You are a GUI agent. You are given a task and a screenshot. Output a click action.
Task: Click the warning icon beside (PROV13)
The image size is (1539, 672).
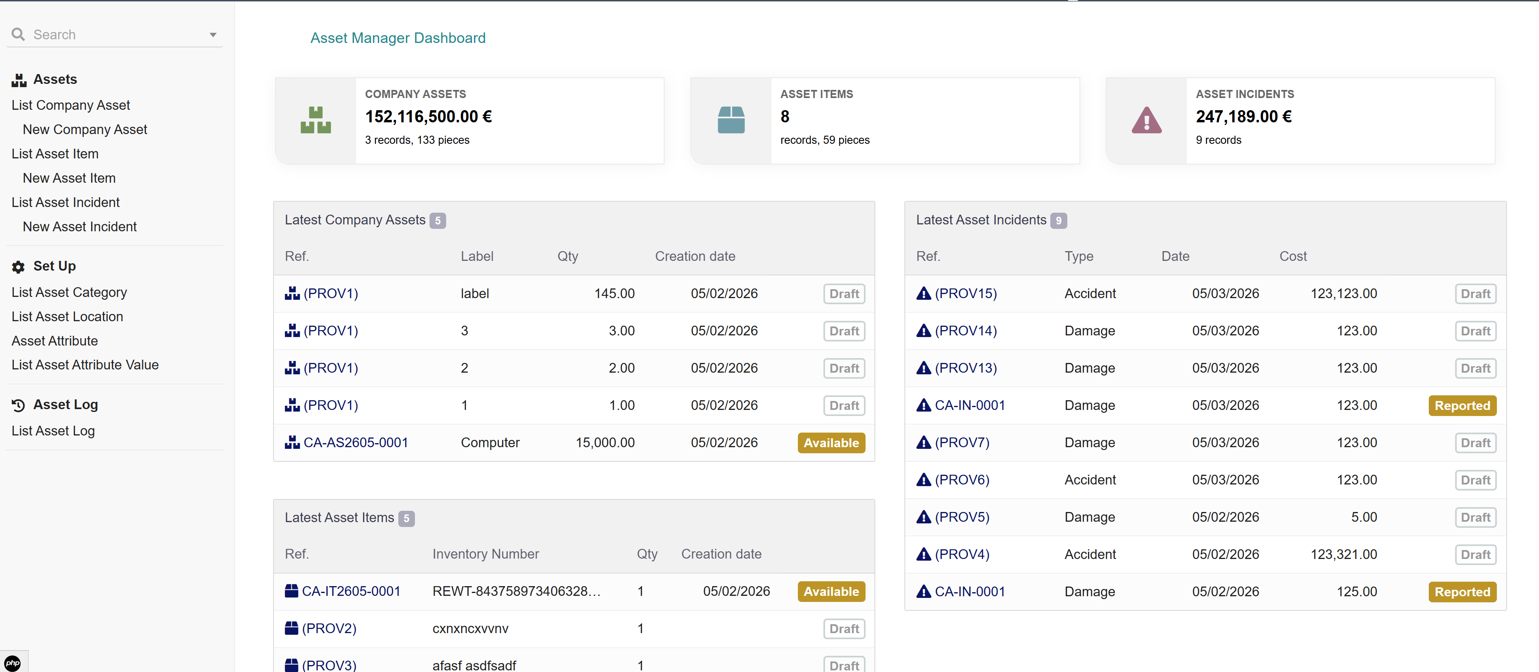pos(923,368)
